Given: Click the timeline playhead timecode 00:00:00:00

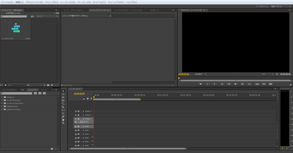Looking at the screenshot, I should 79,94.
